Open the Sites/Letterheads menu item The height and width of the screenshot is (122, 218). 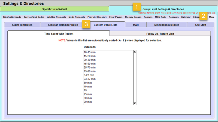[x=12, y=17]
